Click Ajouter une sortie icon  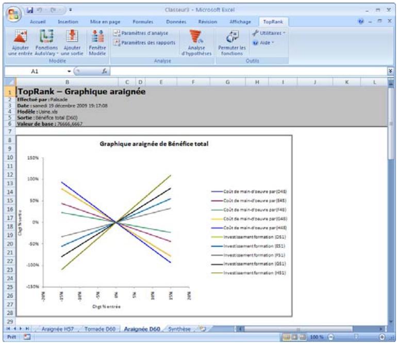pyautogui.click(x=72, y=43)
